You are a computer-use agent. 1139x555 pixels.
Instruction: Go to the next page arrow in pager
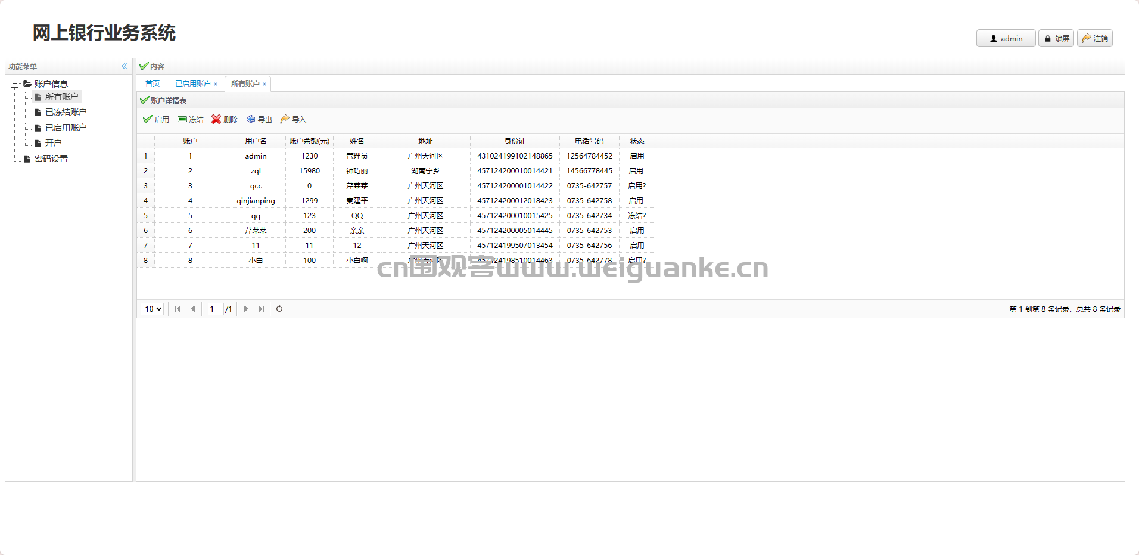246,309
